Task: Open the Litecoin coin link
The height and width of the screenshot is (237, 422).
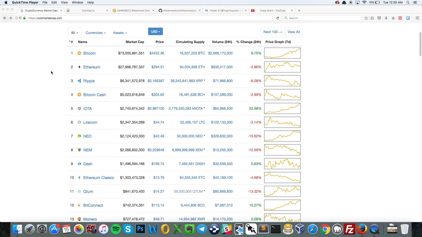Action: (x=90, y=122)
